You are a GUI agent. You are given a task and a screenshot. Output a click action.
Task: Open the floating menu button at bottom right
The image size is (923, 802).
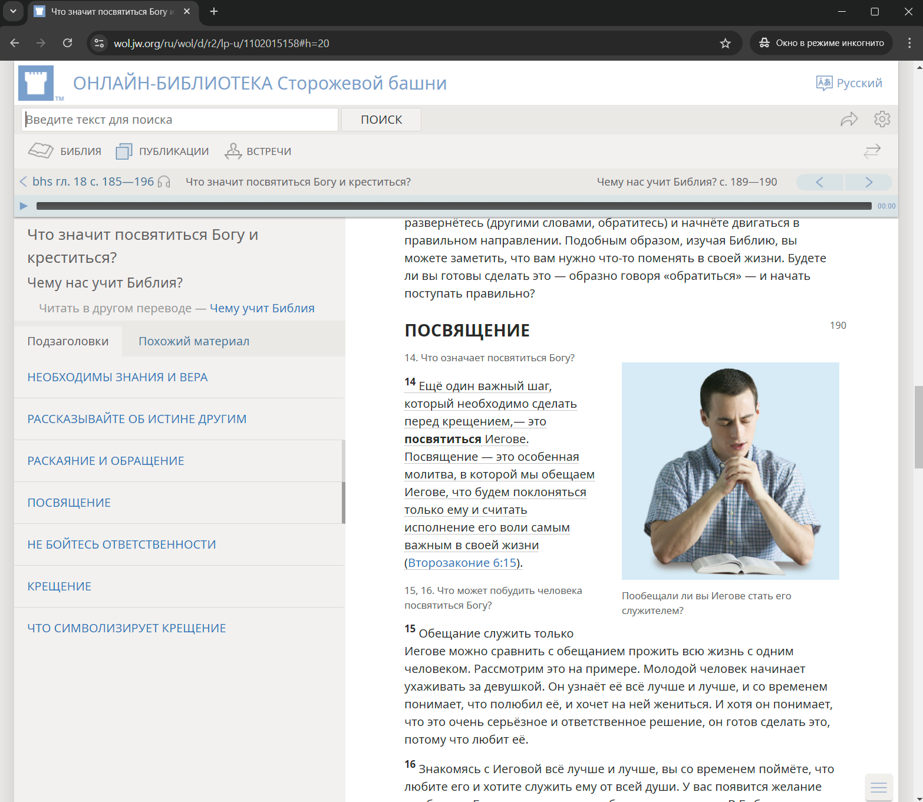pos(879,787)
